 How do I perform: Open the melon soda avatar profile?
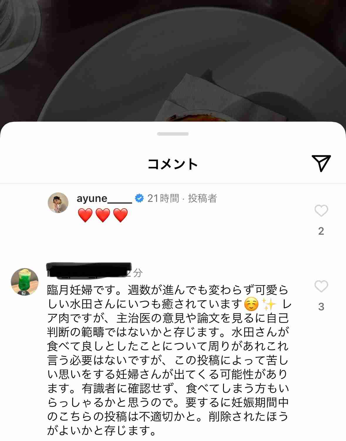[25, 282]
